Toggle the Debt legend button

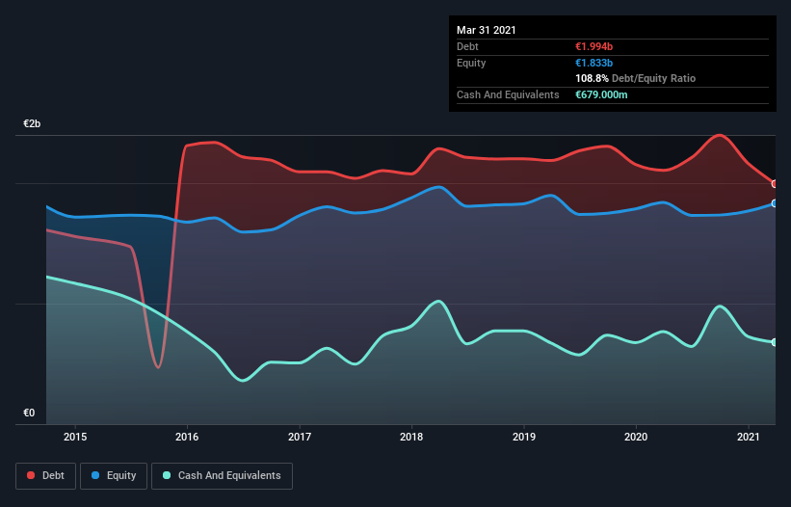[45, 476]
